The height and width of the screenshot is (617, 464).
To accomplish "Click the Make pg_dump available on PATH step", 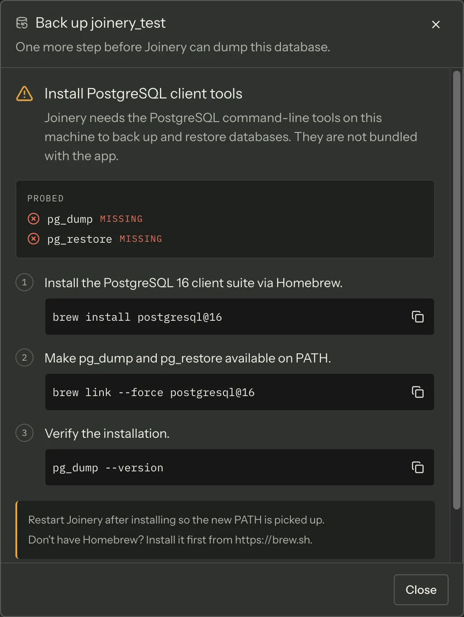I will pyautogui.click(x=188, y=358).
